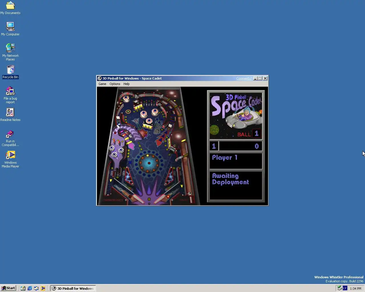Select the Recycle Bin icon
Image resolution: width=365 pixels, height=292 pixels.
10,72
